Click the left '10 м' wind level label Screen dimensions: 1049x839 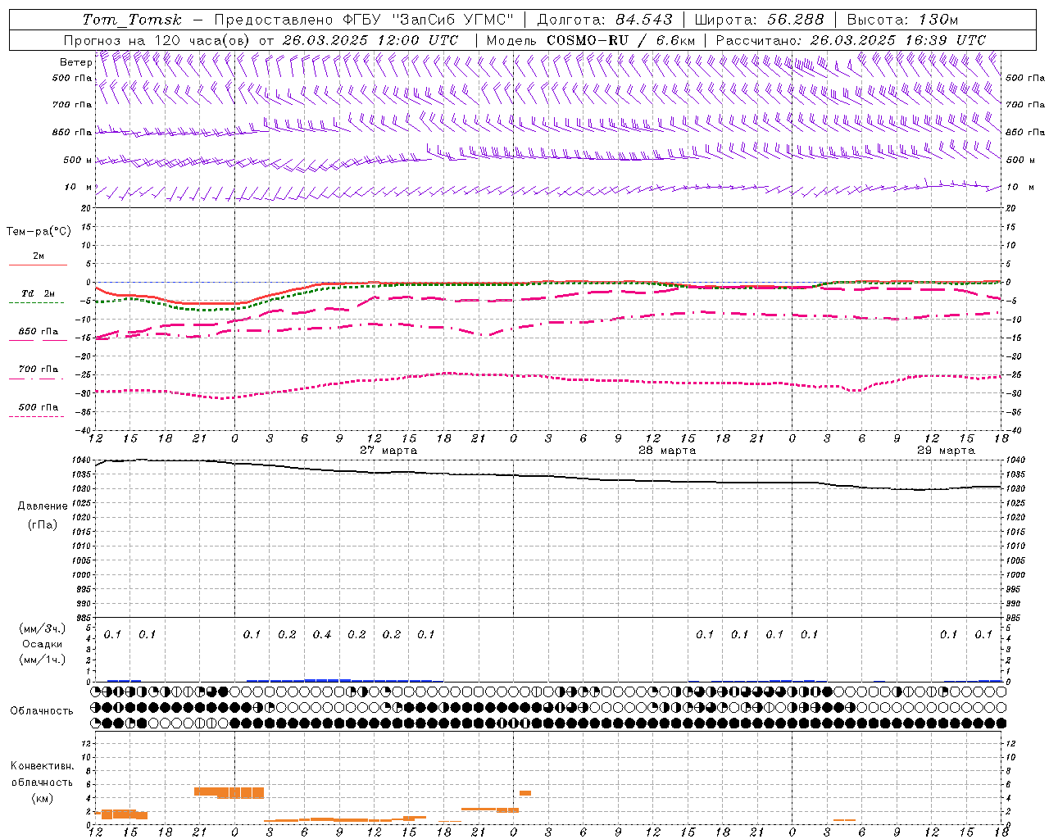pos(79,187)
